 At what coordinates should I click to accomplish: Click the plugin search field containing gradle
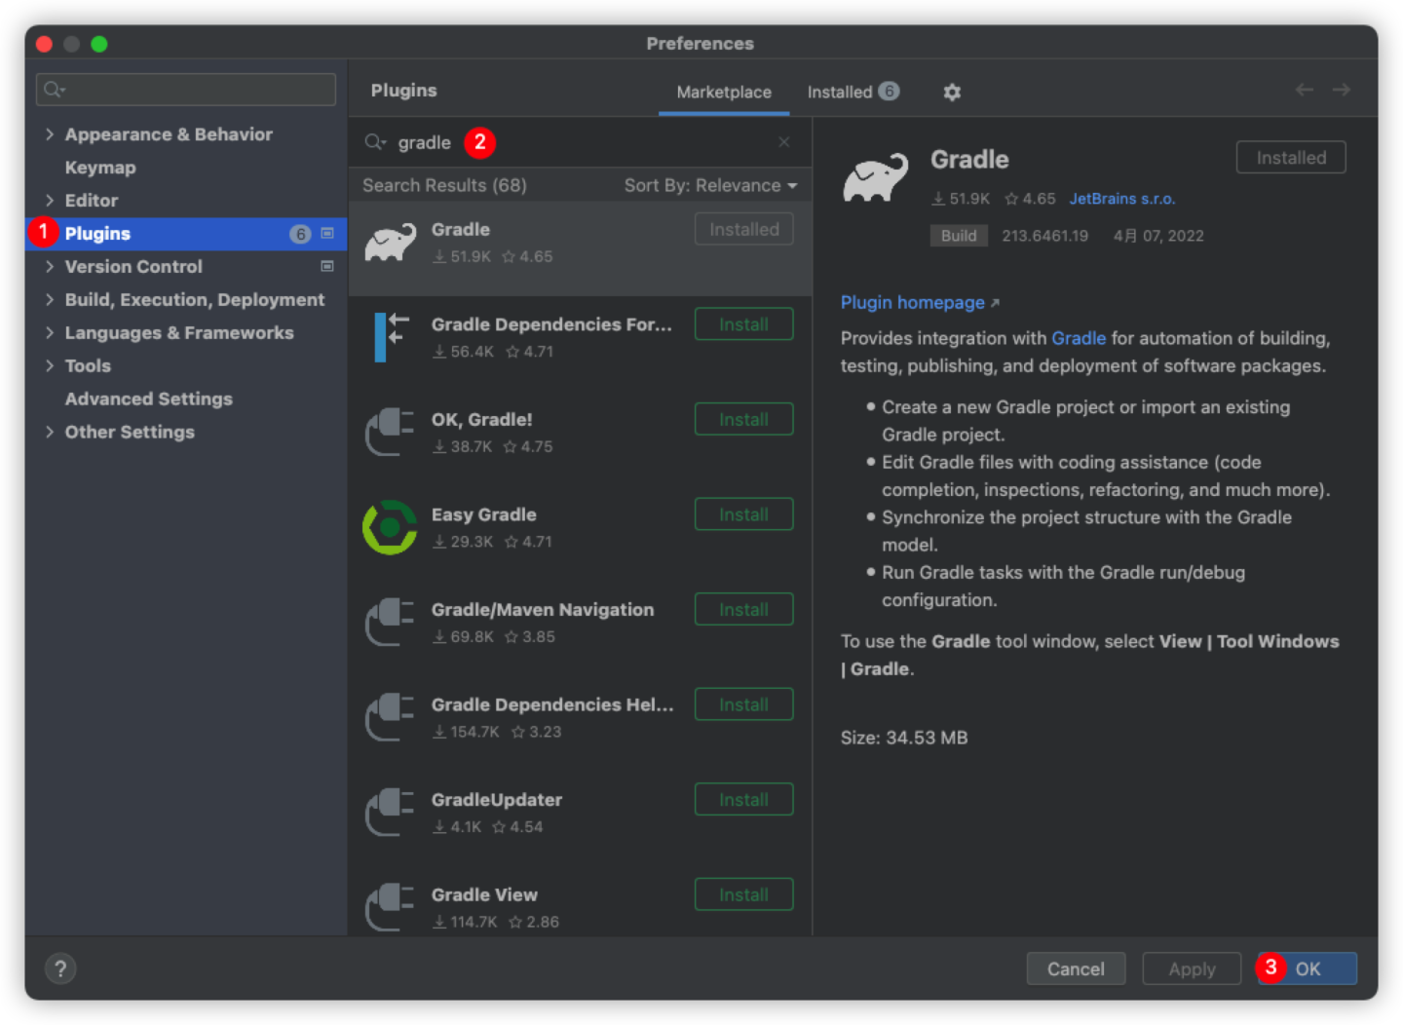click(x=580, y=142)
